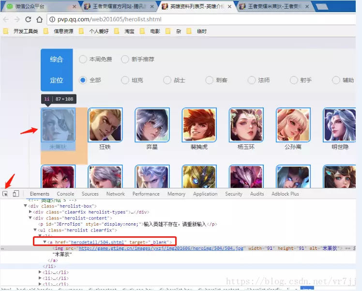Viewport: 362px width, 291px height.
Task: Open the 个人爱好 bookmark folder
Action: point(94,31)
